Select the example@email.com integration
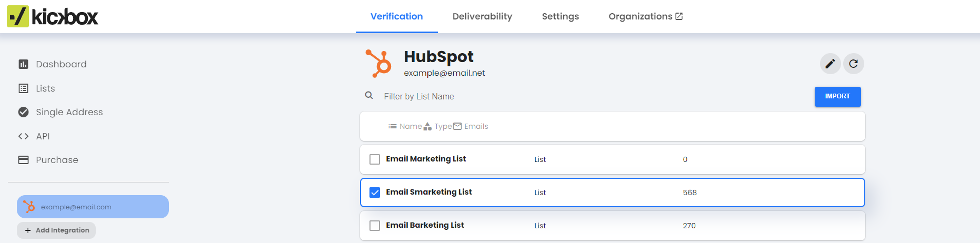 [93, 207]
